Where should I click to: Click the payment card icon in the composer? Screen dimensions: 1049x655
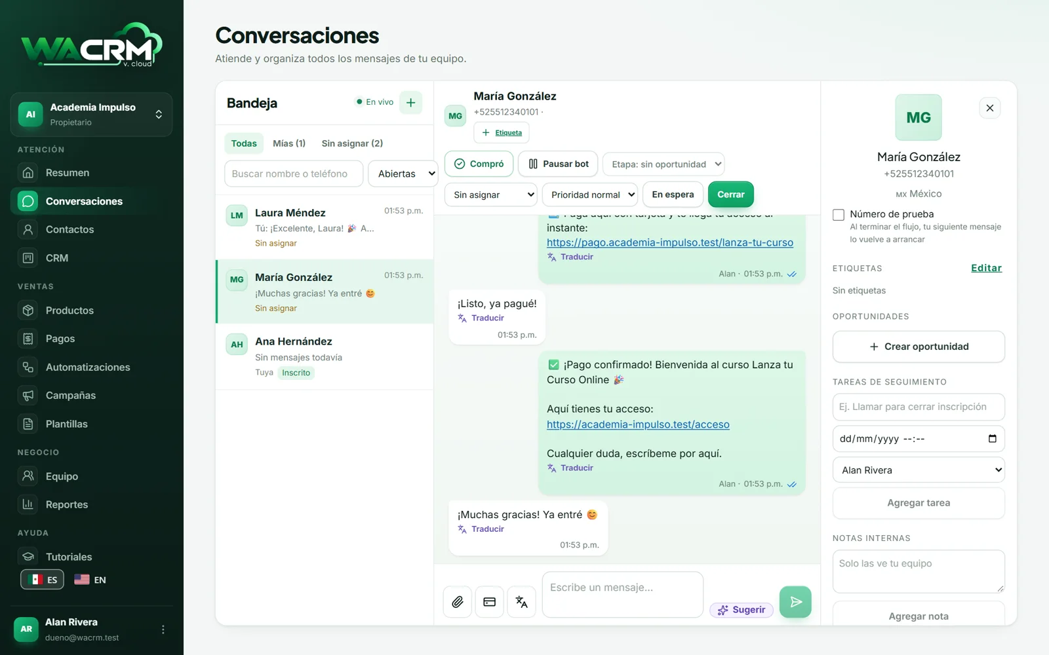490,602
